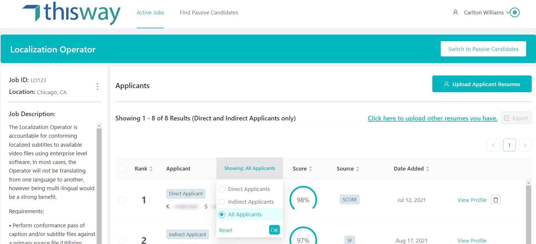The width and height of the screenshot is (536, 244).
Task: Confirm the filter with OK
Action: [x=274, y=230]
